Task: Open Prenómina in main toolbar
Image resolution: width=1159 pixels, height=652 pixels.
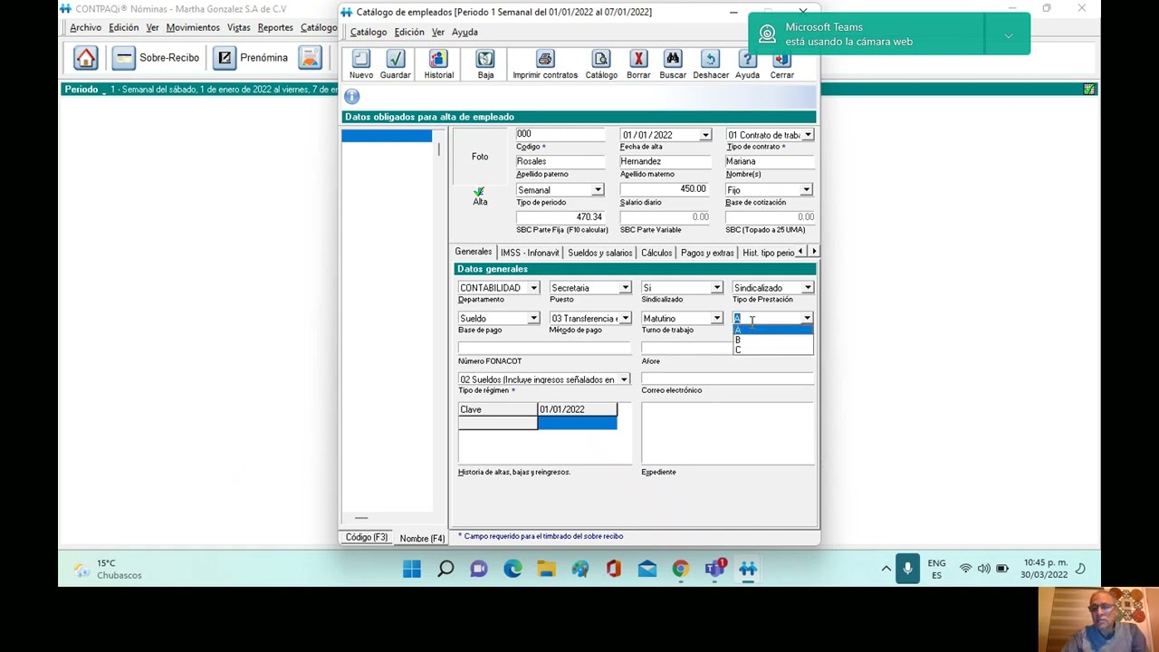Action: click(252, 58)
